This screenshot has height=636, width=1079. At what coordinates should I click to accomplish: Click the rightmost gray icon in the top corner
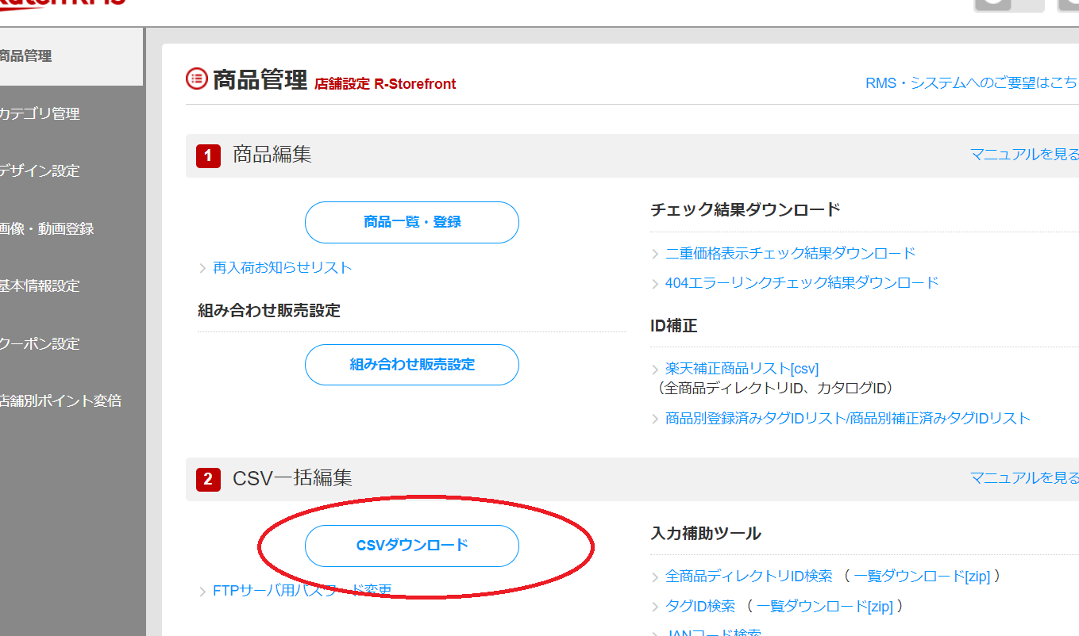click(x=1066, y=6)
